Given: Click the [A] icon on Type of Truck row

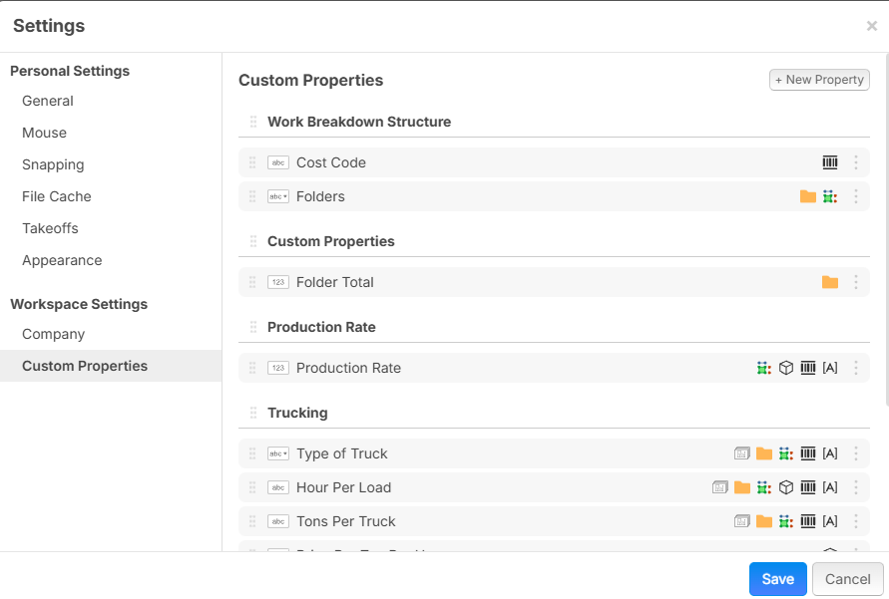Looking at the screenshot, I should coord(830,453).
